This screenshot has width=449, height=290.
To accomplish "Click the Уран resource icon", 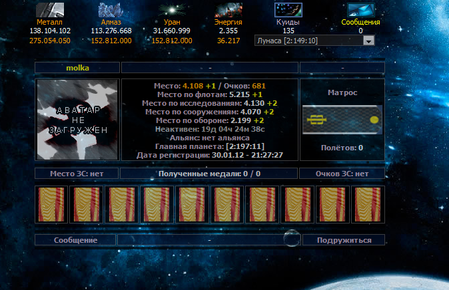I will [x=172, y=9].
